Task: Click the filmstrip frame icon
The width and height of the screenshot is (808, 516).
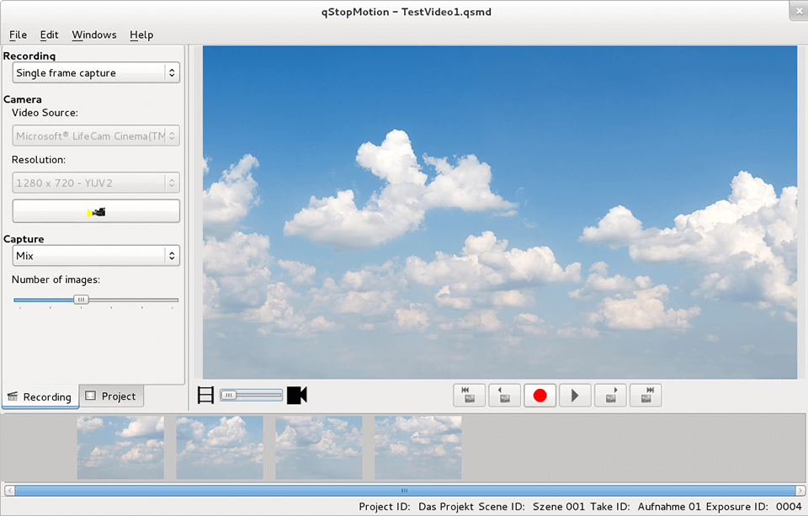Action: 205,396
